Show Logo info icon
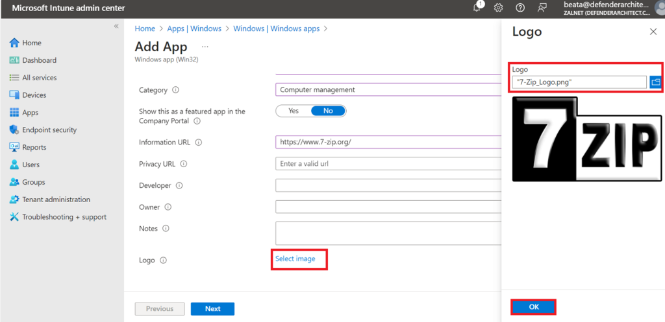The height and width of the screenshot is (322, 665). click(x=163, y=260)
